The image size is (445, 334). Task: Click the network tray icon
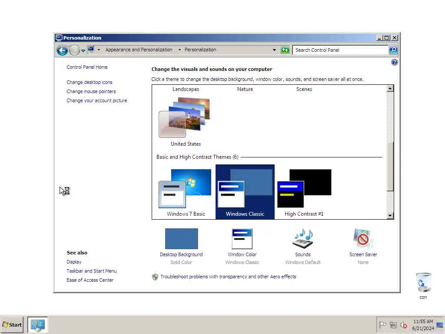[x=393, y=324]
